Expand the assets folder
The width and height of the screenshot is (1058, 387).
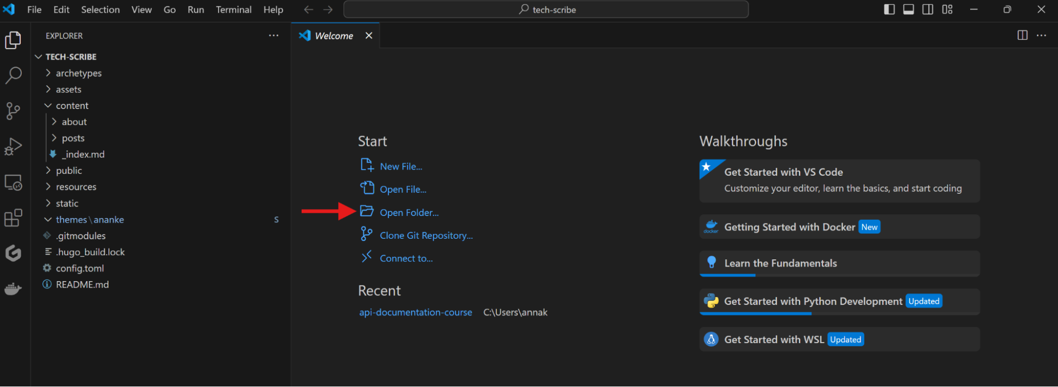(x=48, y=89)
